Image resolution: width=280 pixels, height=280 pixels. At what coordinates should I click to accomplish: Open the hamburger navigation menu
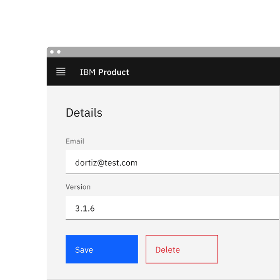point(61,72)
